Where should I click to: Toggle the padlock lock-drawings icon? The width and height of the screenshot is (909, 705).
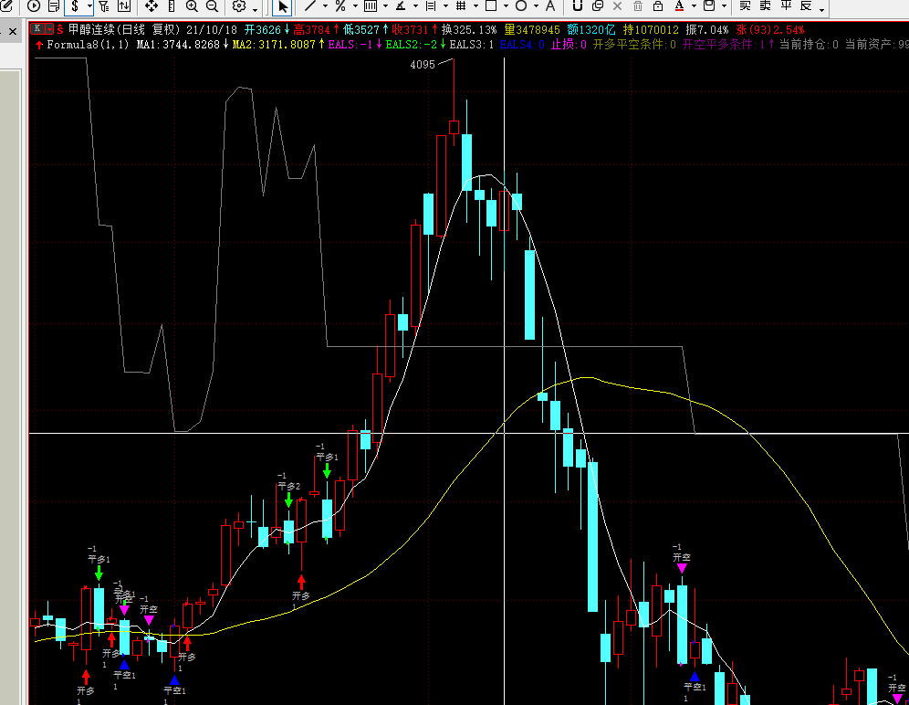[x=658, y=5]
